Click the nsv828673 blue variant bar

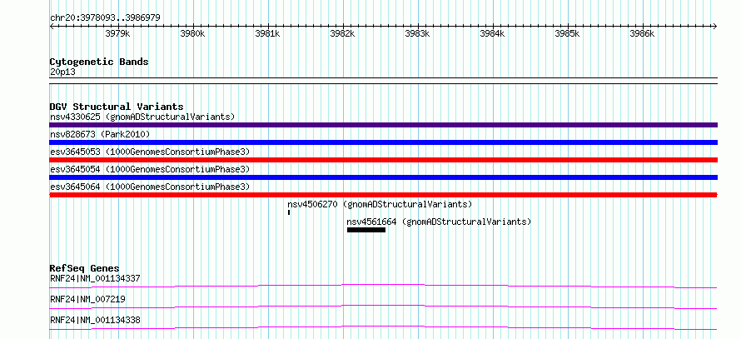[383, 142]
